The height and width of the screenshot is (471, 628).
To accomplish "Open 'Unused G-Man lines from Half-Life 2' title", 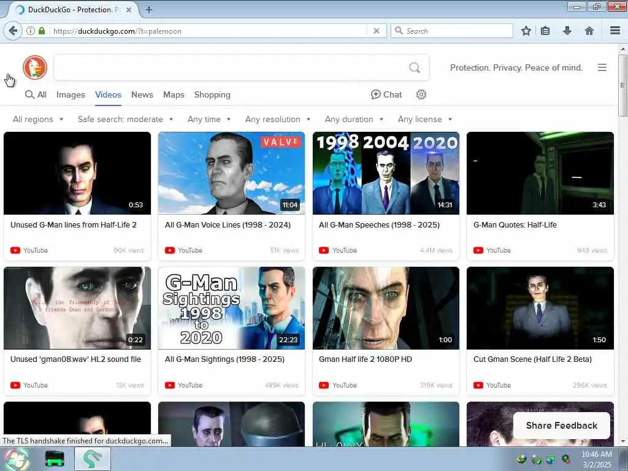I will [74, 224].
